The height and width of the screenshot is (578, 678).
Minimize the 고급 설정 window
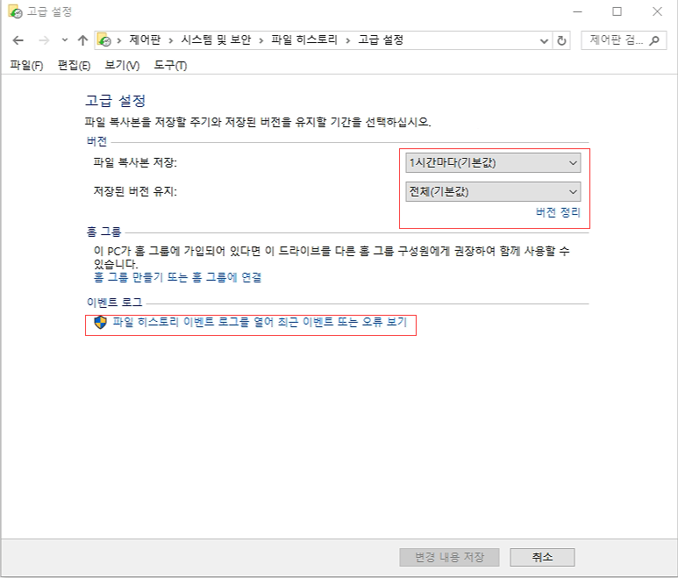578,11
